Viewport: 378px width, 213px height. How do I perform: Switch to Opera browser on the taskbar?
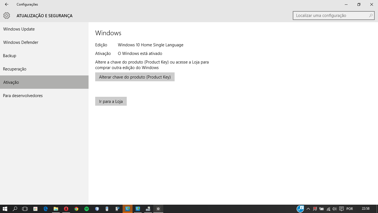[x=66, y=209]
